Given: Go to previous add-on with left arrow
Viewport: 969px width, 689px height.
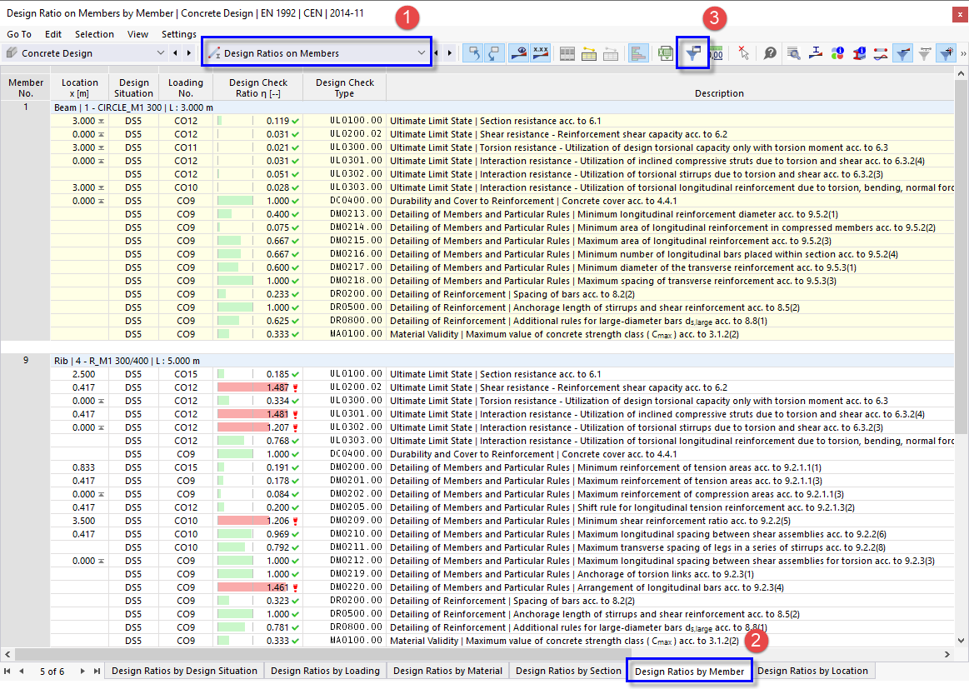Looking at the screenshot, I should click(x=176, y=53).
